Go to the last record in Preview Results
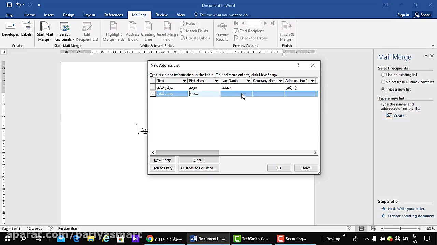 [x=272, y=23]
